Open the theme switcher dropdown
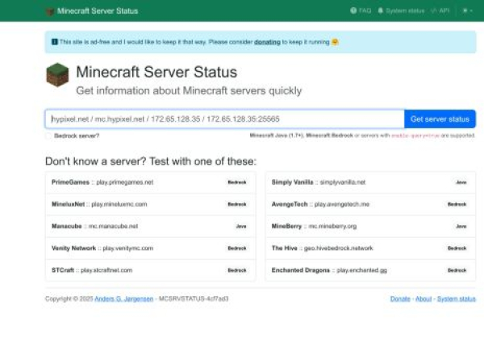Screen dimensions: 484x363 pyautogui.click(x=466, y=11)
